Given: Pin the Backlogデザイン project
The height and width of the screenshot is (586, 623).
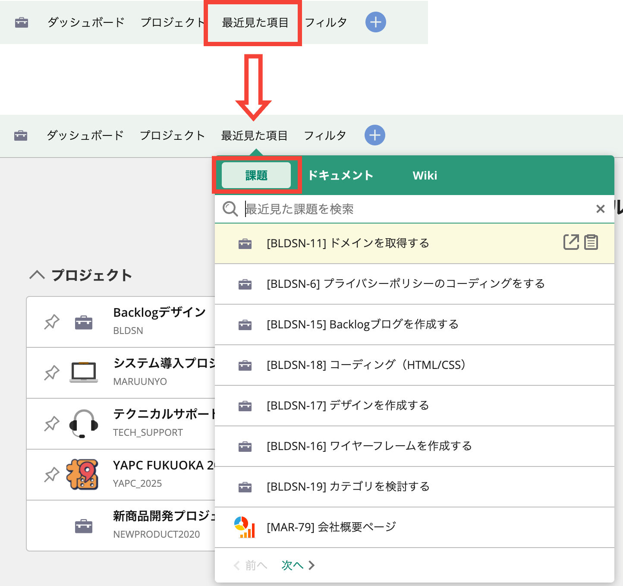Looking at the screenshot, I should (x=52, y=322).
